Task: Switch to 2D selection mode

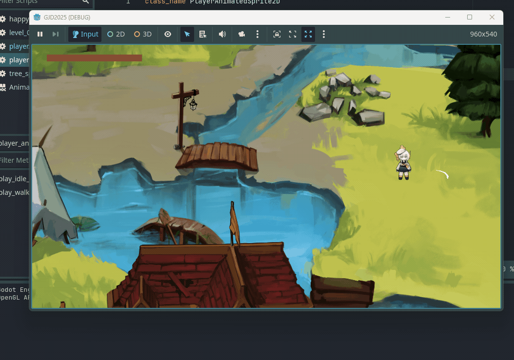Action: click(x=116, y=34)
